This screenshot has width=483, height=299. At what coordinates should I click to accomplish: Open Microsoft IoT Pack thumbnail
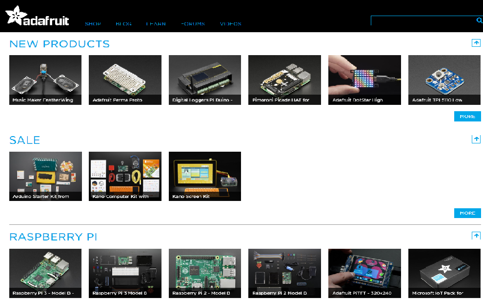(x=444, y=273)
